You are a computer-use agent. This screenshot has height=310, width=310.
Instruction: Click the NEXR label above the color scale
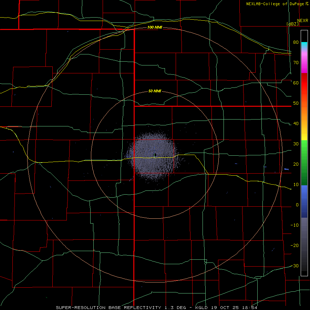(302, 21)
